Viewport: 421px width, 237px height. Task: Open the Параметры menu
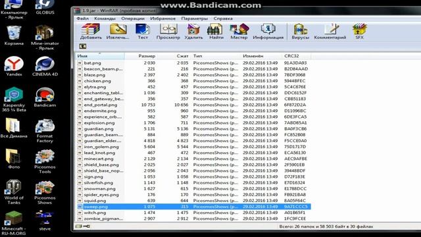pyautogui.click(x=195, y=18)
